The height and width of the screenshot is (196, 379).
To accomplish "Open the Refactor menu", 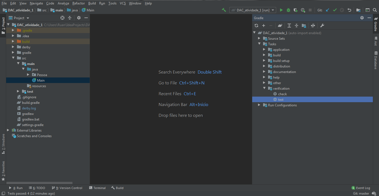I will [79, 3].
